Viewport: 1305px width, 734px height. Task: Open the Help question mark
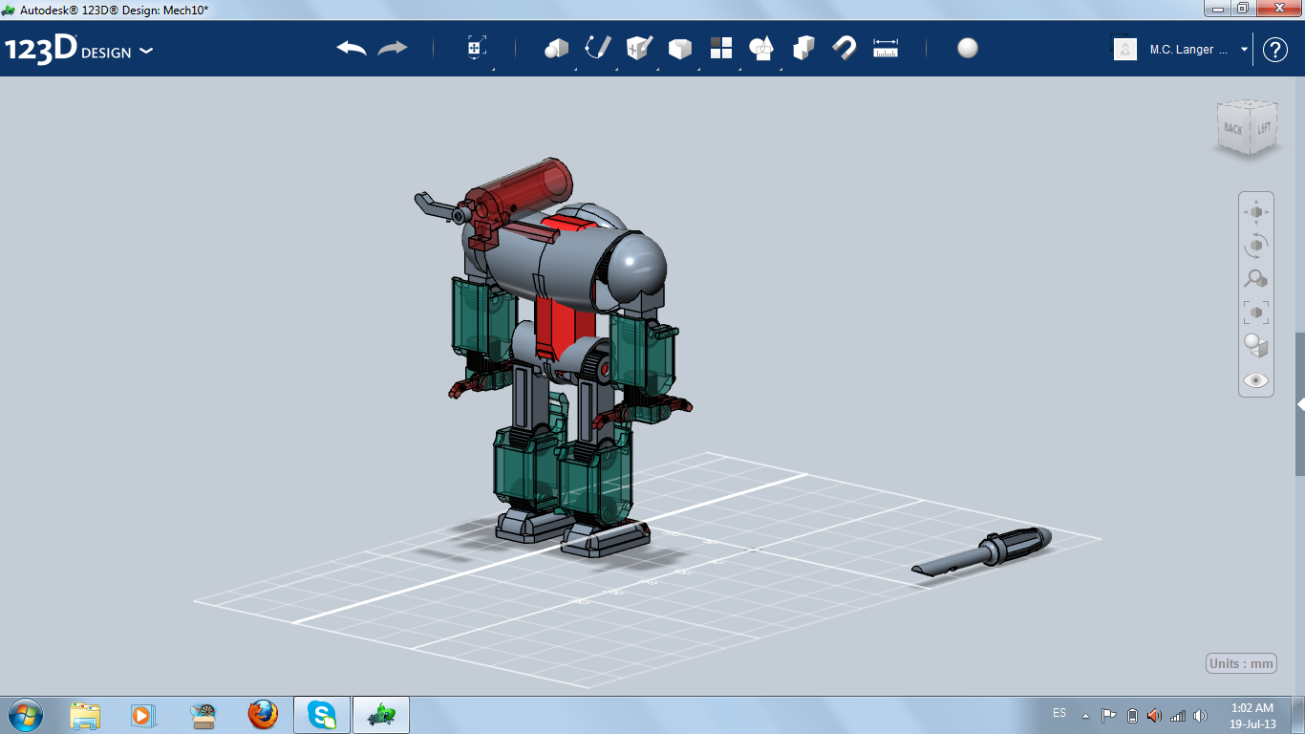[1275, 50]
